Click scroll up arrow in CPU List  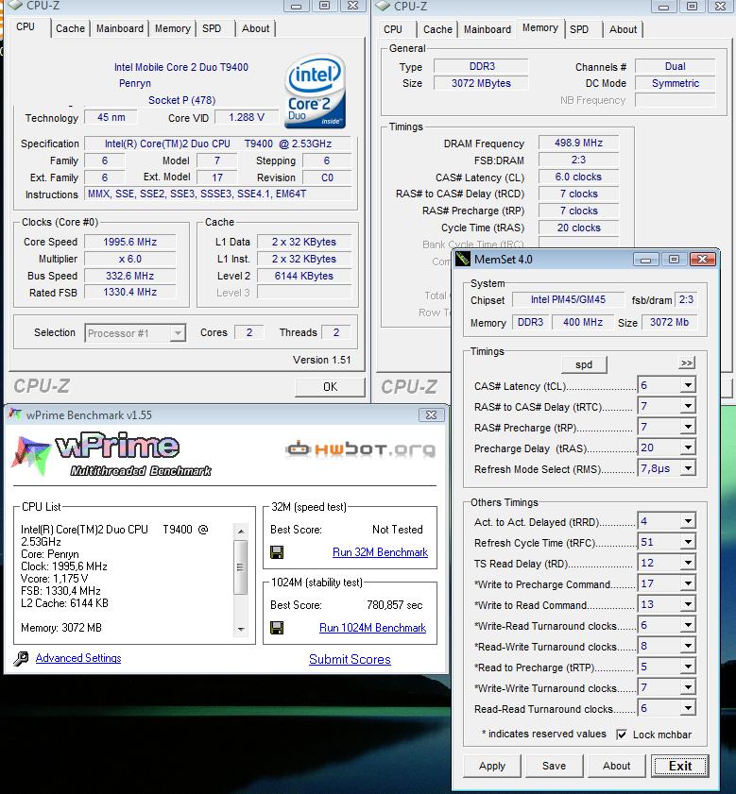tap(241, 532)
